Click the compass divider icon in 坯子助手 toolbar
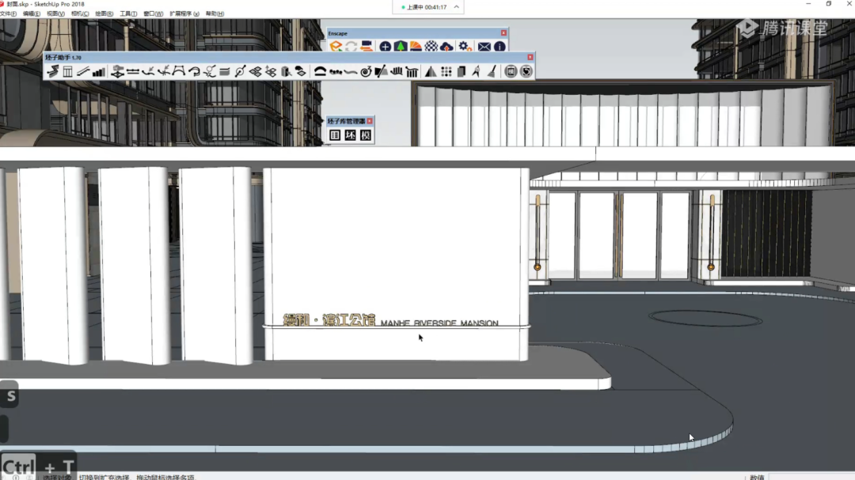The image size is (855, 480). click(x=476, y=71)
